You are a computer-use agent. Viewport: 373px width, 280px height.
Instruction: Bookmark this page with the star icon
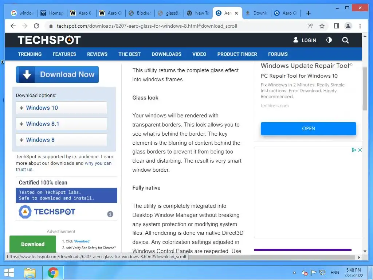coord(322,26)
